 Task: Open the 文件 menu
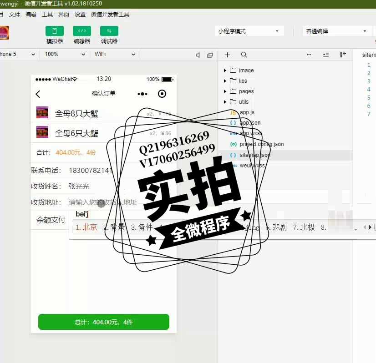(15, 15)
